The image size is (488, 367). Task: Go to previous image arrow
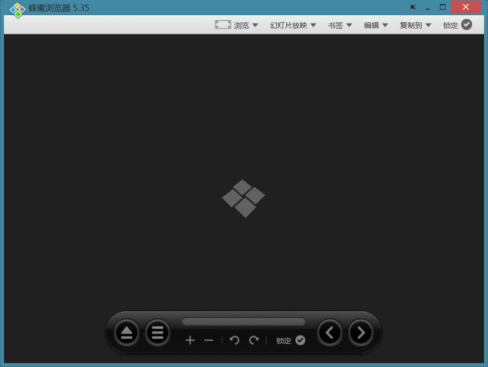[x=330, y=333]
